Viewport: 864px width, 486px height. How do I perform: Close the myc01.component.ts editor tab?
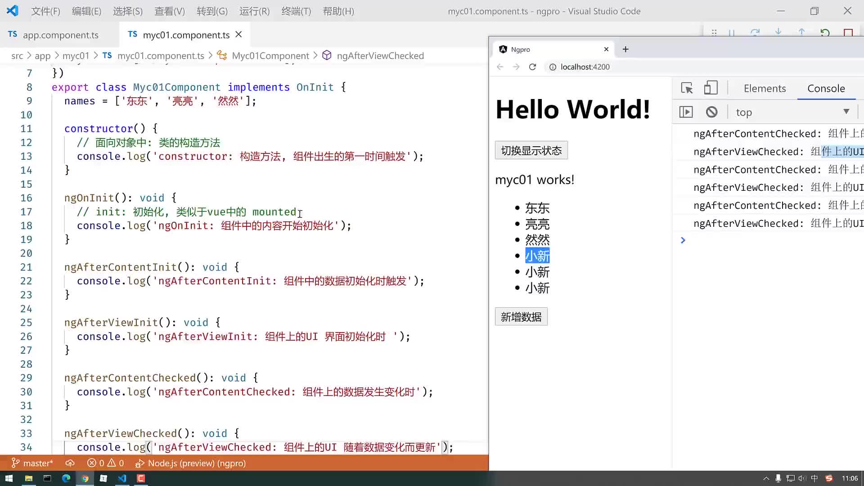[x=239, y=34]
